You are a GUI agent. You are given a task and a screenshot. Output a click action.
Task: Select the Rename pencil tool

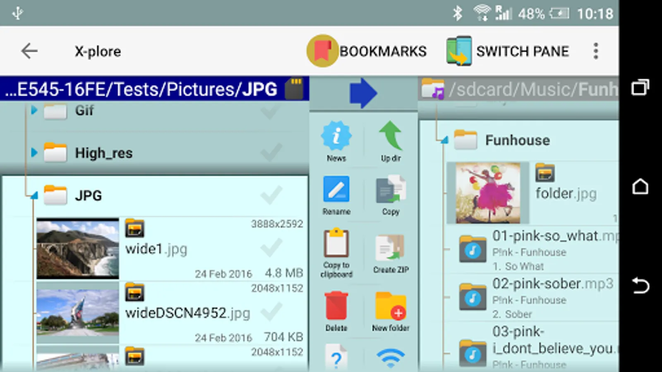tap(336, 195)
